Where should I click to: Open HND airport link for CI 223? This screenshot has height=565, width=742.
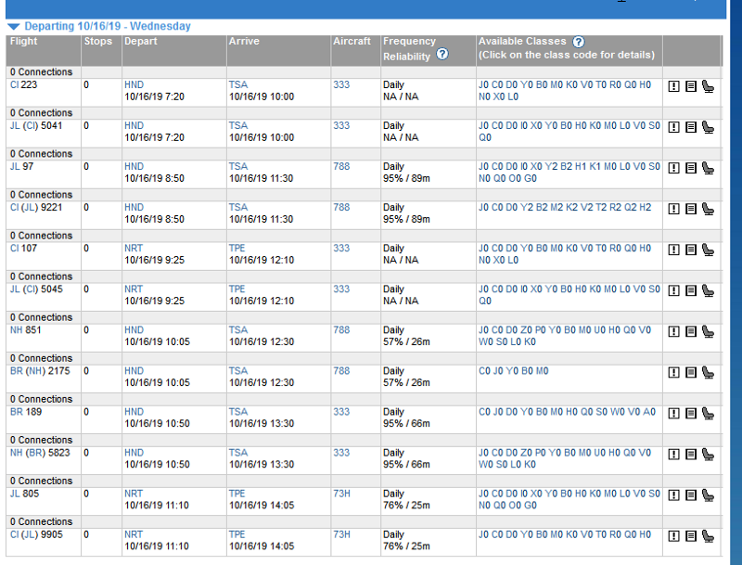coord(134,84)
